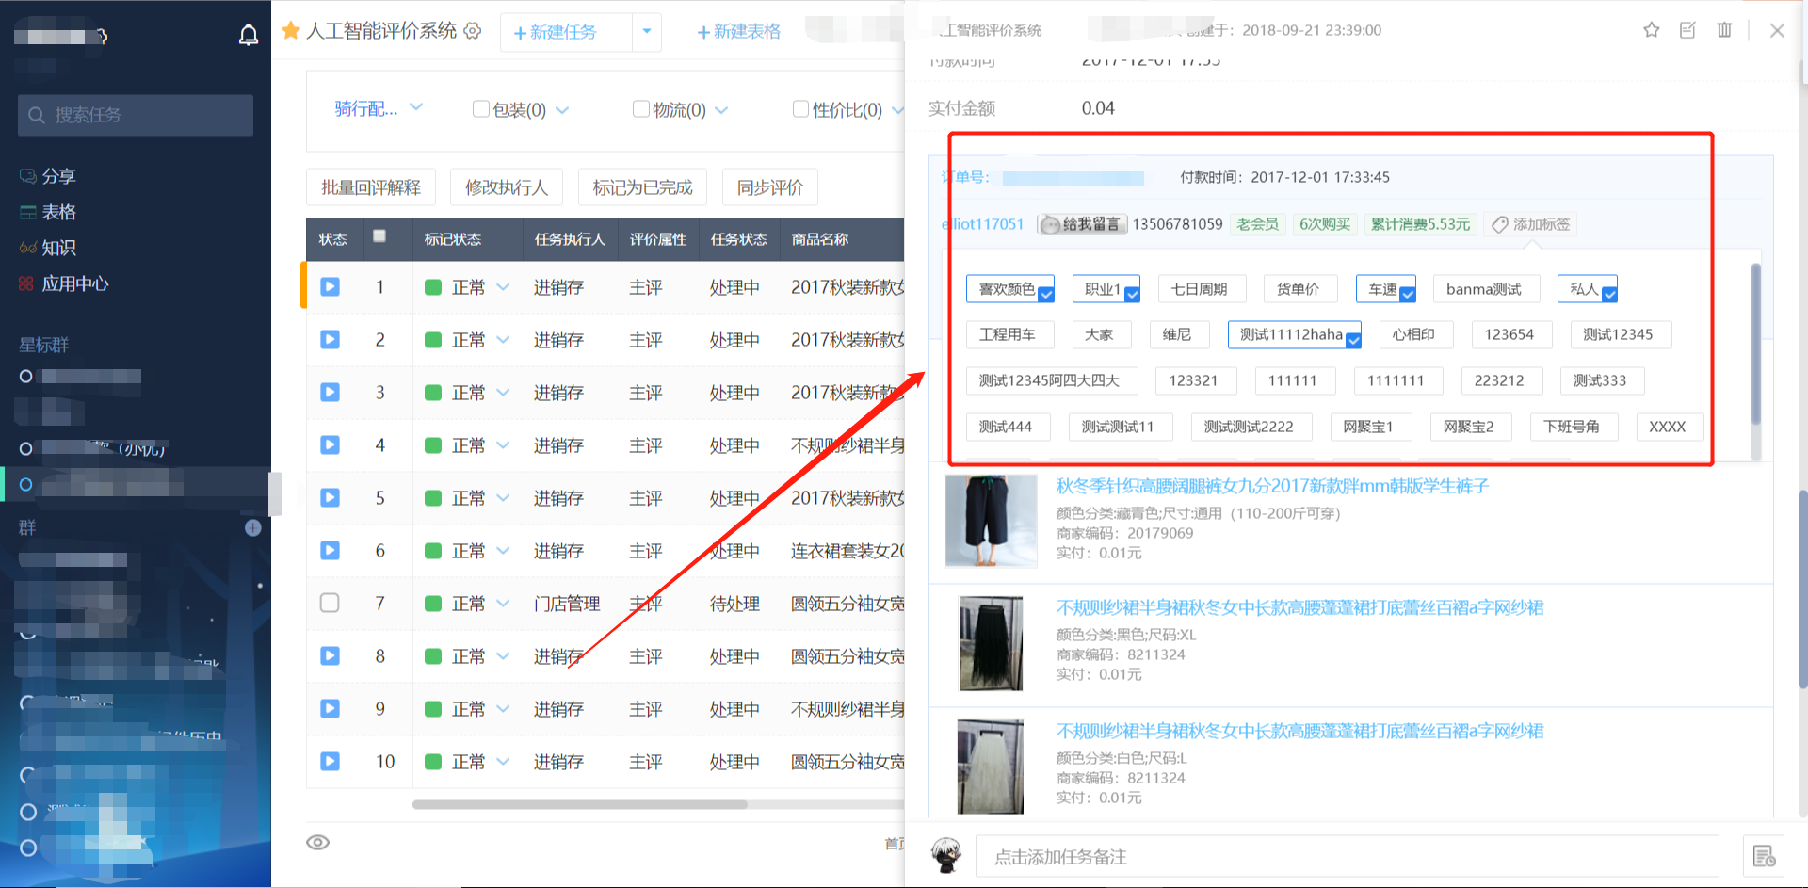
Task: Go to 知识 in the sidebar
Action: (x=58, y=248)
